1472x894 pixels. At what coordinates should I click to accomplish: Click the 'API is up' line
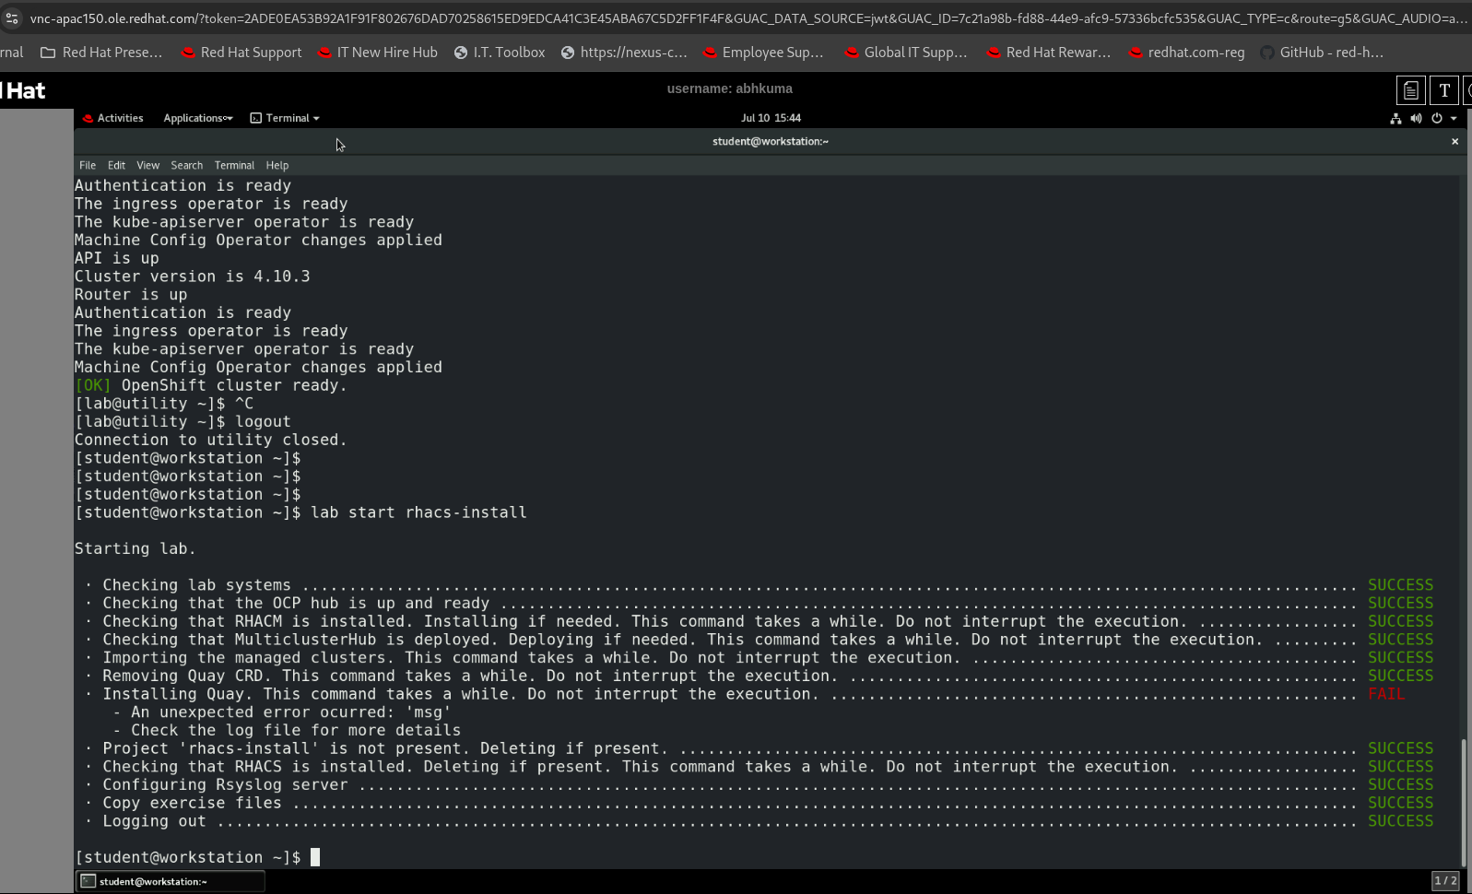click(x=117, y=258)
